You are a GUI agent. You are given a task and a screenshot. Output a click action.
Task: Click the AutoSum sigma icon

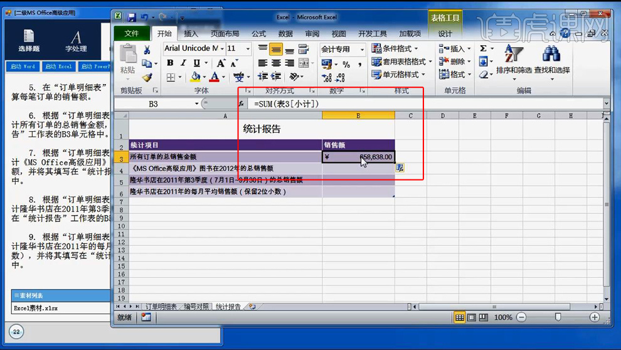tap(483, 49)
